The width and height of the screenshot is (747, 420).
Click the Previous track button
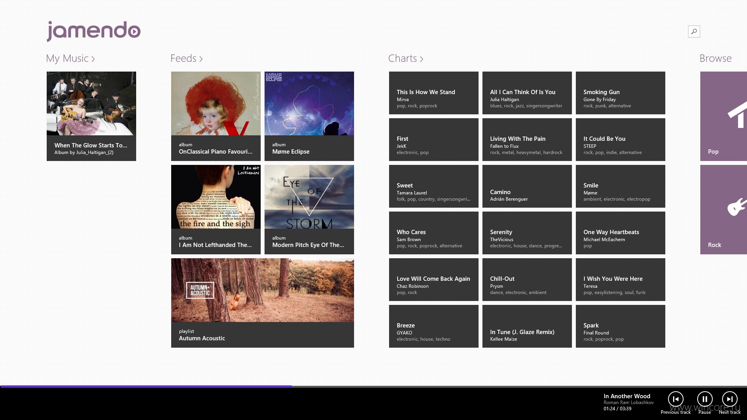point(676,399)
